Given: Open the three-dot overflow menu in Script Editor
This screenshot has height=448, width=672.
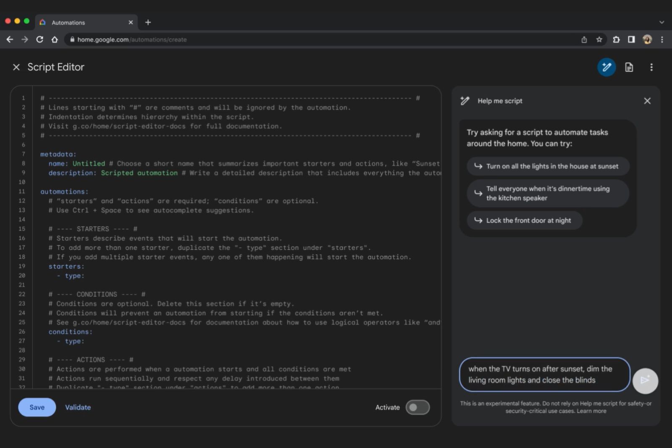Looking at the screenshot, I should (x=651, y=67).
